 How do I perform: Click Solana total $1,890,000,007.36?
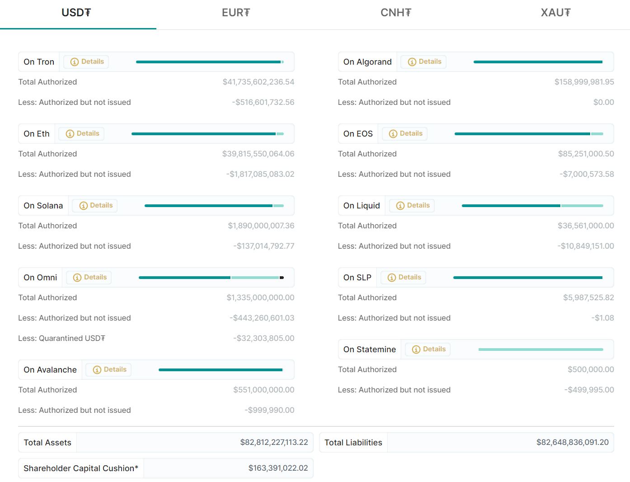point(261,226)
